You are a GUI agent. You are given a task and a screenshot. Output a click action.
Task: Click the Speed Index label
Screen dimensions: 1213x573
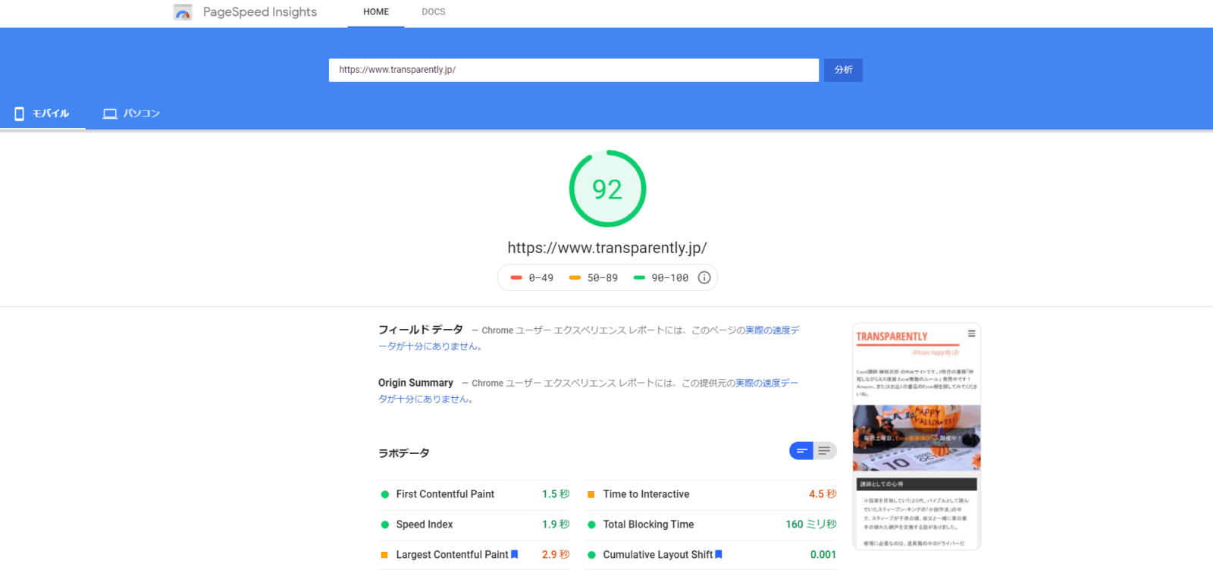click(x=425, y=524)
